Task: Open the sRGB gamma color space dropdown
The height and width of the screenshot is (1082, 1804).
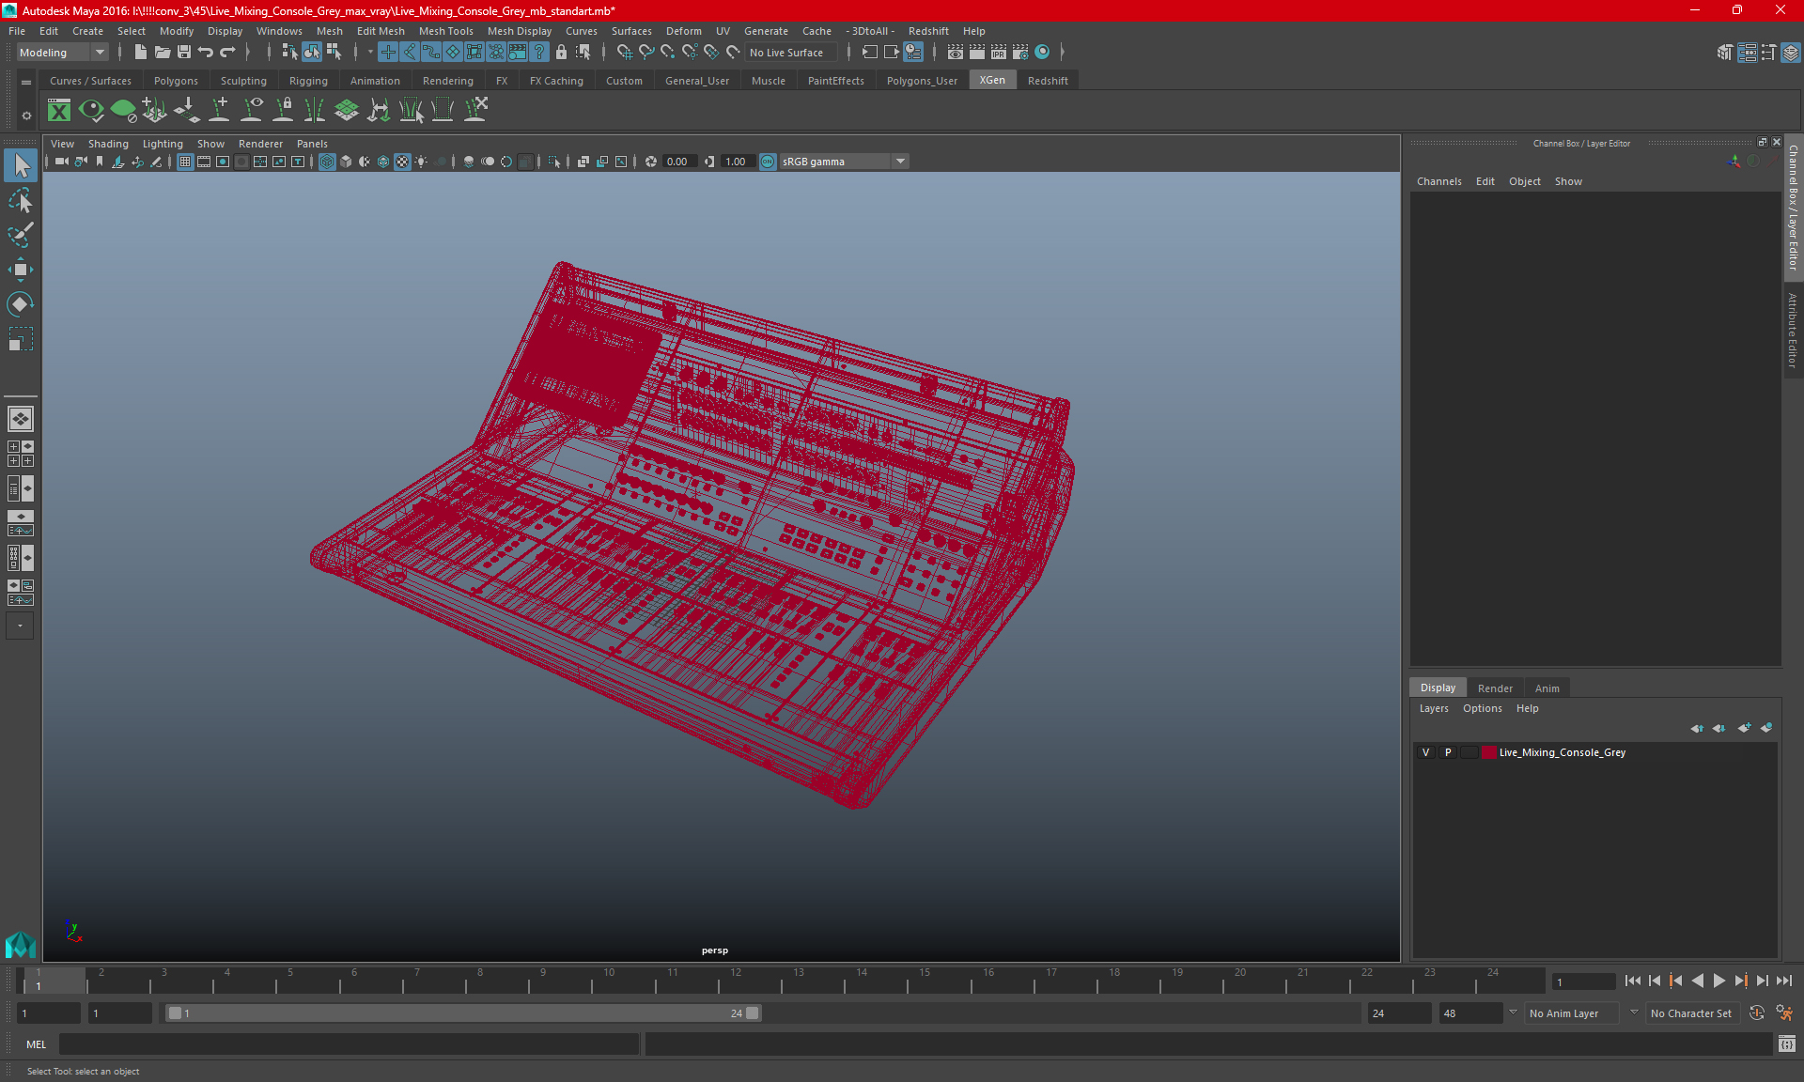Action: coord(844,162)
